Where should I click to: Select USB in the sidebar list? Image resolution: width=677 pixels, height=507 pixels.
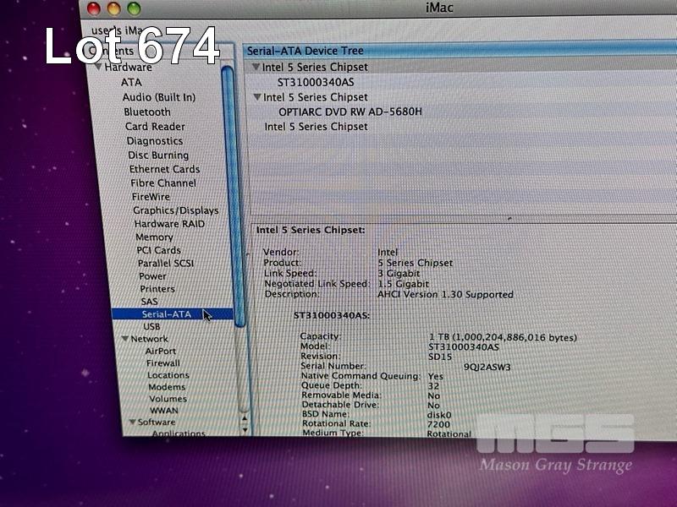[151, 326]
